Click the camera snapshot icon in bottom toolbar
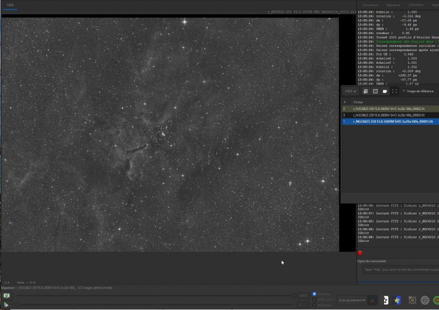Screen dimensions: 439x310 (412, 300)
